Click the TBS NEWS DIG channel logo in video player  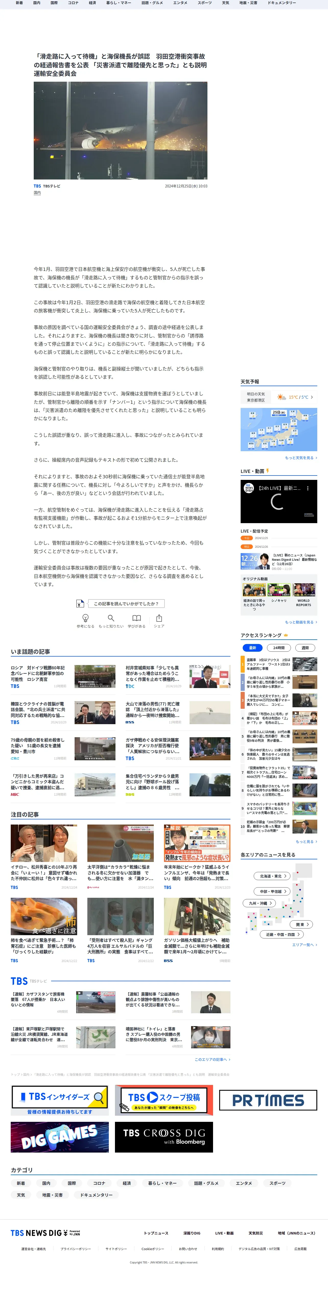coord(249,488)
